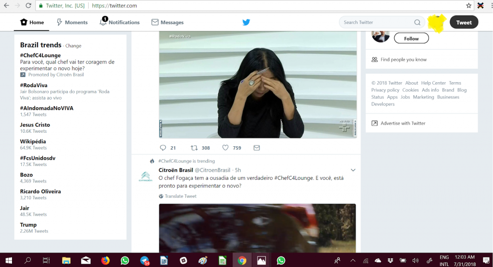Click the search magnifier icon
The image size is (493, 267).
[417, 22]
